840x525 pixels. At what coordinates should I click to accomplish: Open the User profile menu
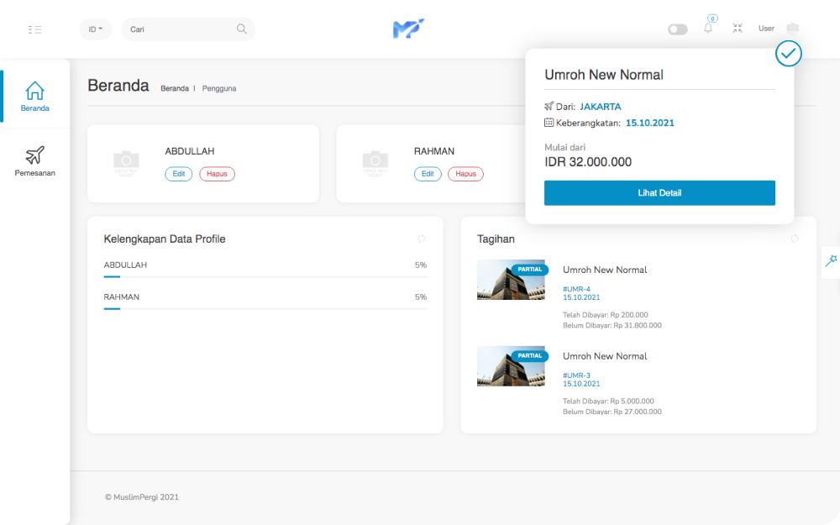pyautogui.click(x=778, y=29)
